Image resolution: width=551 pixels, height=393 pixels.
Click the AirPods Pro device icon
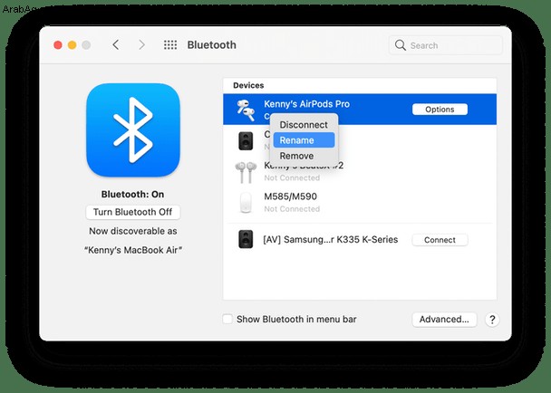click(246, 110)
